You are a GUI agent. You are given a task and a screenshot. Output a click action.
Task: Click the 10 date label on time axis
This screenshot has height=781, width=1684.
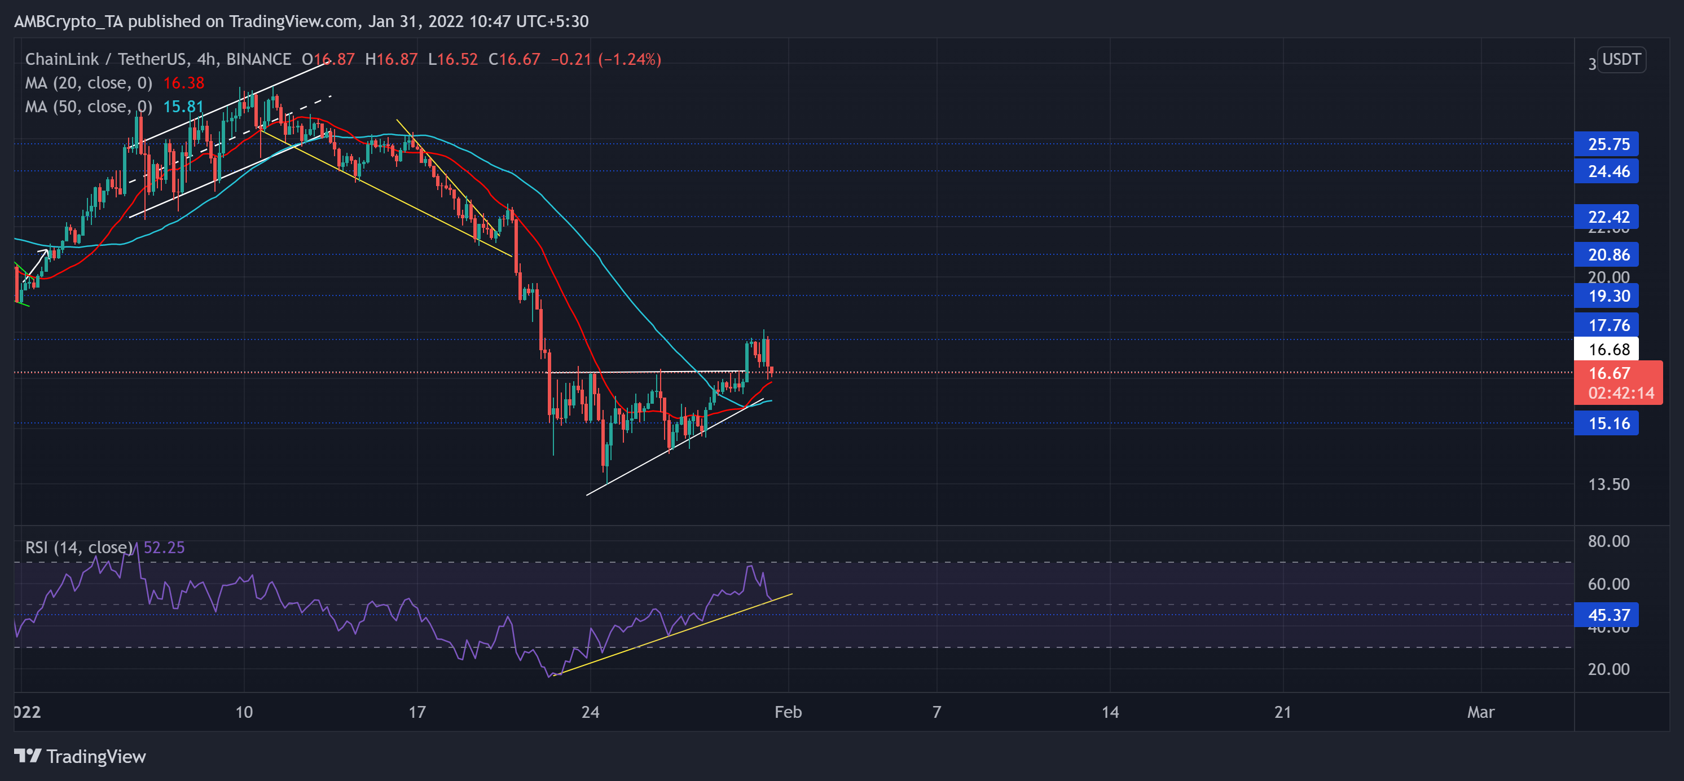tap(244, 712)
